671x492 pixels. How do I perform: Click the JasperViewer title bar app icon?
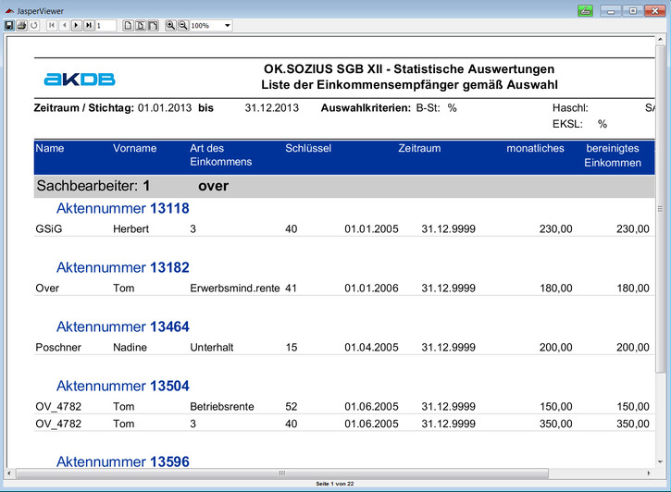click(8, 9)
